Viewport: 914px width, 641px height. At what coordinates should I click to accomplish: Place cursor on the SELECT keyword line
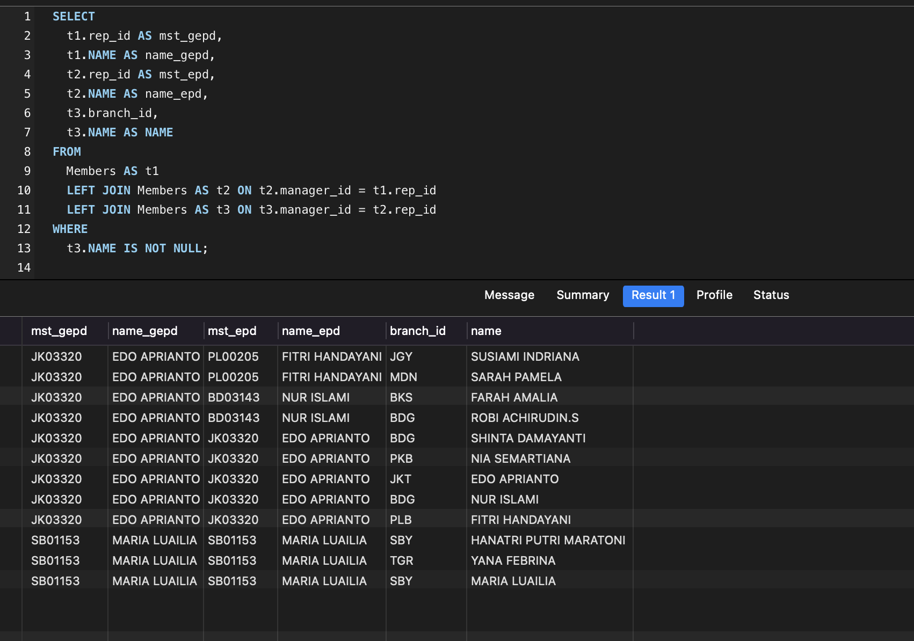click(x=74, y=17)
